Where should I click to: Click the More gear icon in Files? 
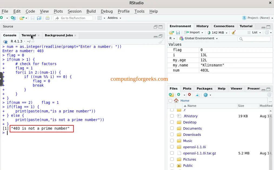coord(206,95)
